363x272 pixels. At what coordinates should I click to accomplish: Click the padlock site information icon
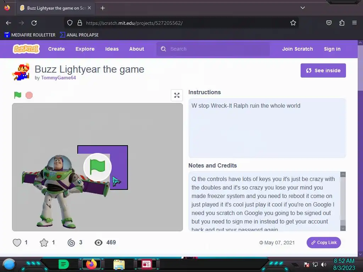pos(80,23)
